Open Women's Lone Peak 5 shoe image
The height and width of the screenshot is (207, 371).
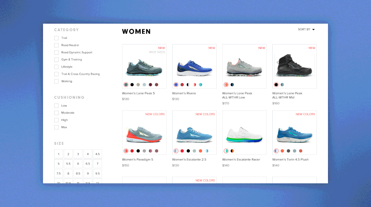[144, 68]
